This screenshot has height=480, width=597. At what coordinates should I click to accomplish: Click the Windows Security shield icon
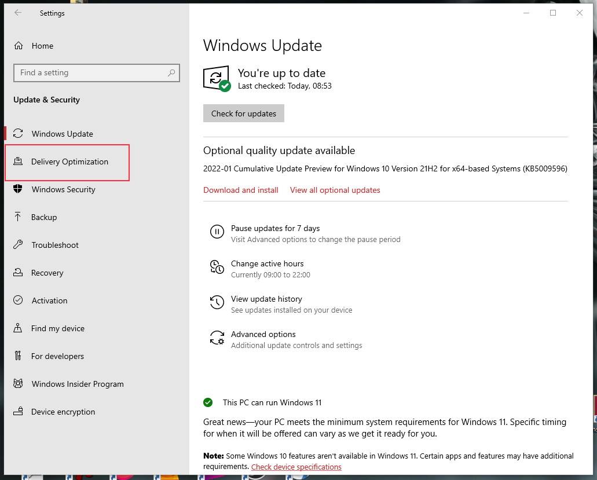(18, 189)
